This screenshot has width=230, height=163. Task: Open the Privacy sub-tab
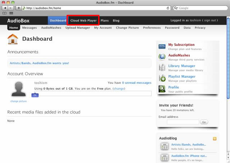pyautogui.click(x=200, y=28)
